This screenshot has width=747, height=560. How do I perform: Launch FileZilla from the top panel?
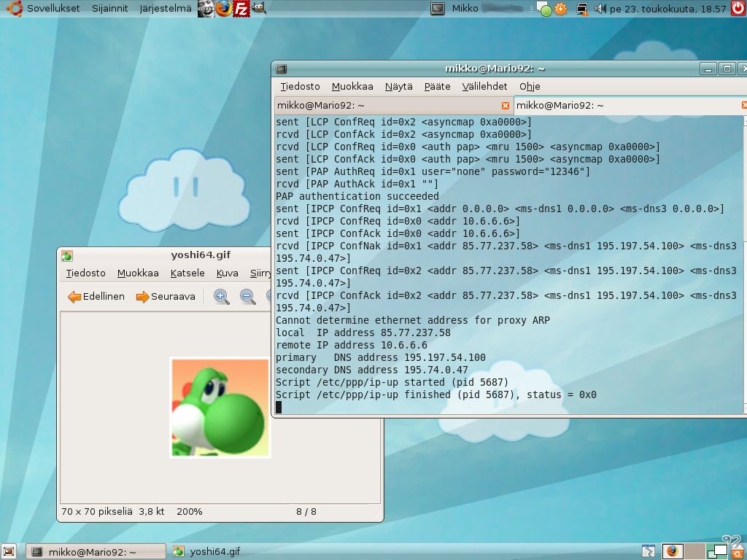241,8
